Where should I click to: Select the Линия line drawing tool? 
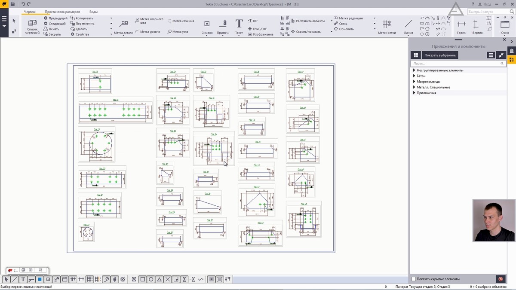point(408,24)
